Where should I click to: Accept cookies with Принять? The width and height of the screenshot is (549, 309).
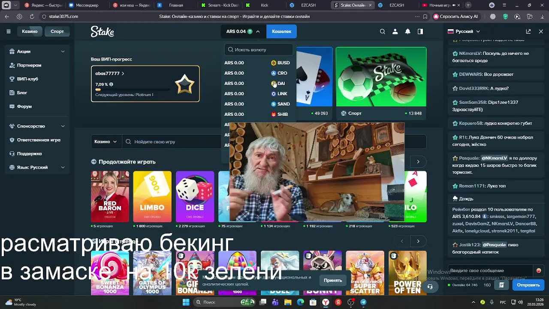(333, 280)
